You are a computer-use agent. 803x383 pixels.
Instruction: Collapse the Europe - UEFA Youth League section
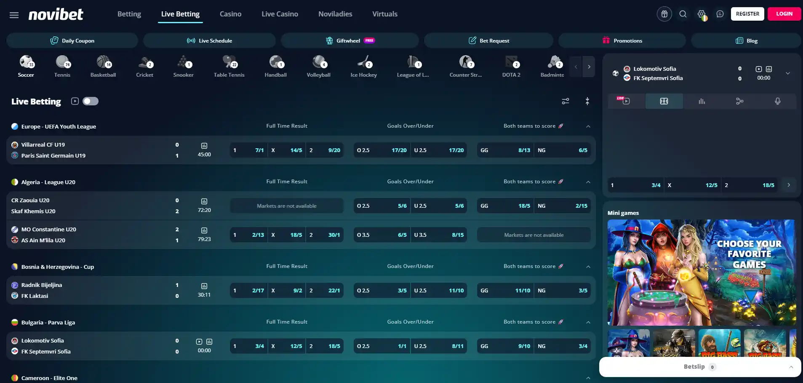click(x=588, y=126)
